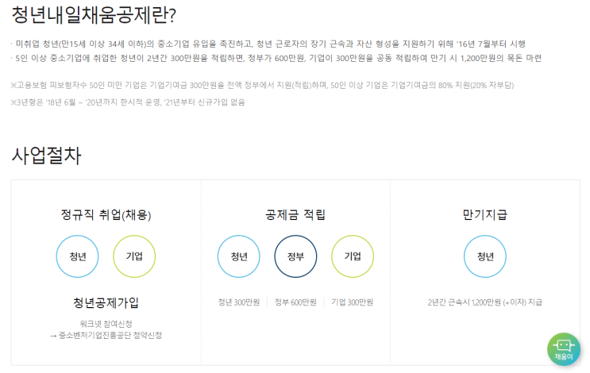The height and width of the screenshot is (373, 590).
Task: Click the 기업 300만원 amount label
Action: click(353, 302)
